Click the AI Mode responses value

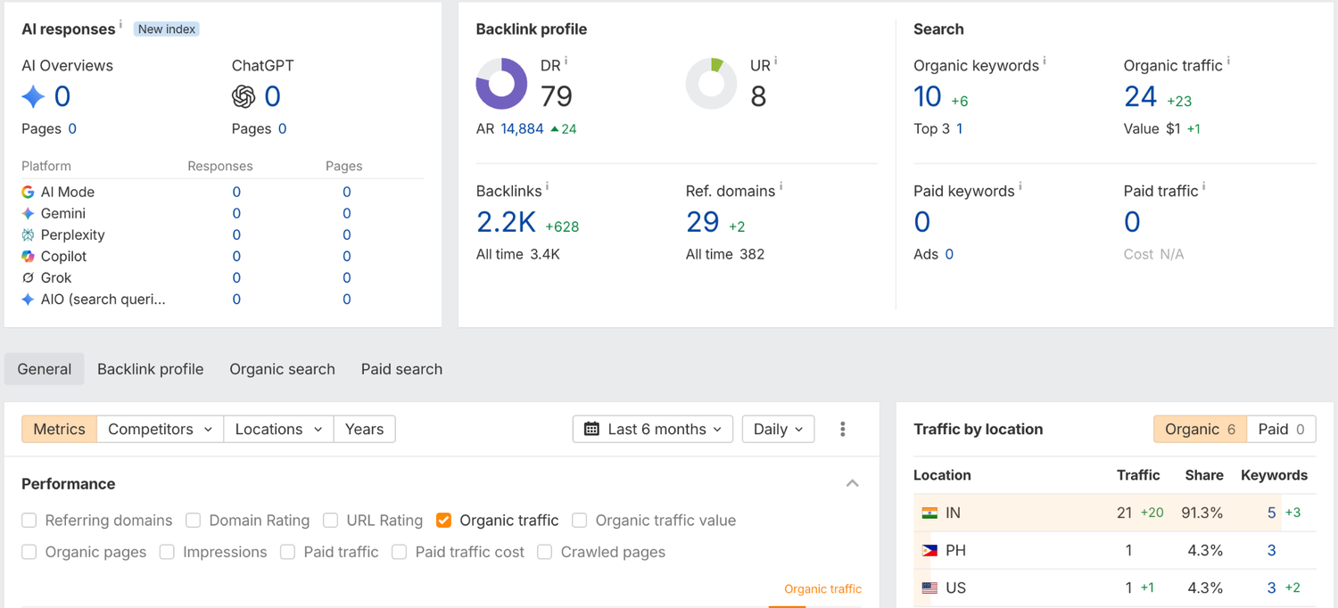236,192
